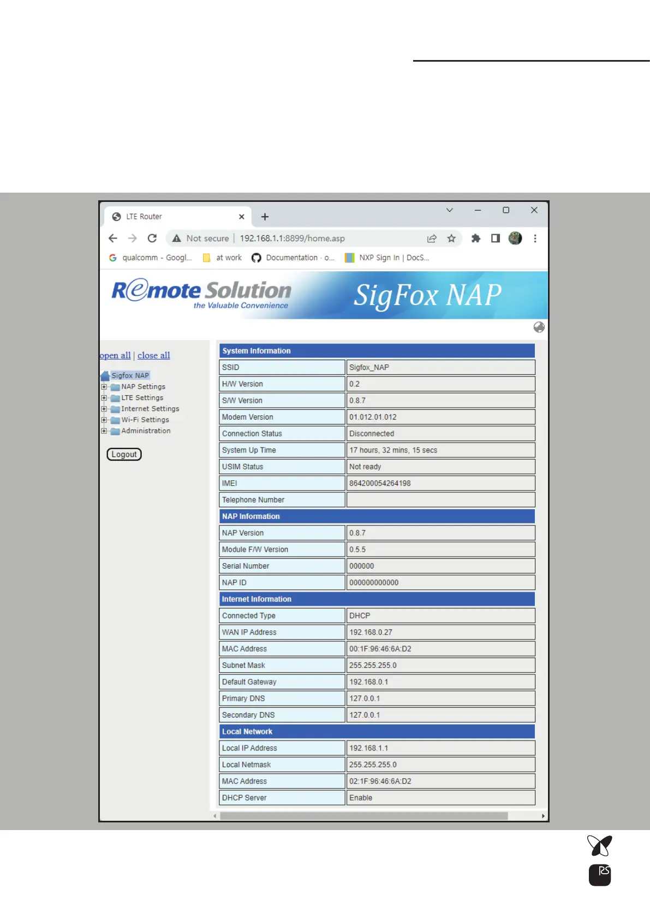Click the browser forward arrow
650x919 pixels.
tap(132, 238)
